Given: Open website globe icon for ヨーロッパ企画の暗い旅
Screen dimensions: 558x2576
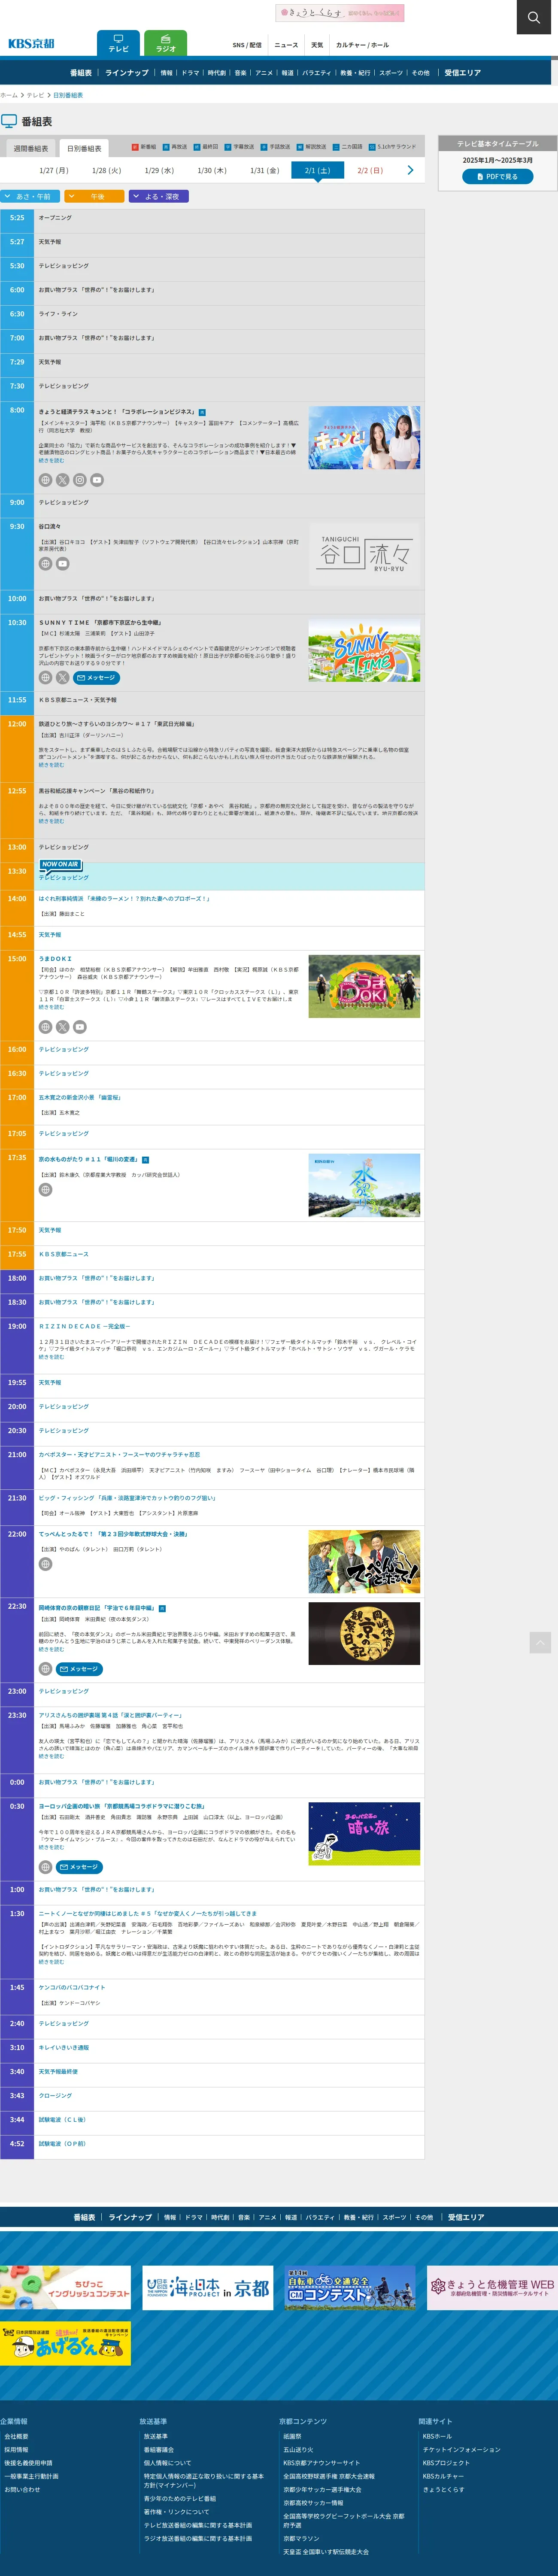Looking at the screenshot, I should [45, 1867].
